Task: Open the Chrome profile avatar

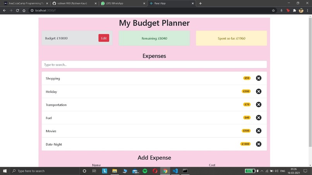Action: [x=301, y=10]
